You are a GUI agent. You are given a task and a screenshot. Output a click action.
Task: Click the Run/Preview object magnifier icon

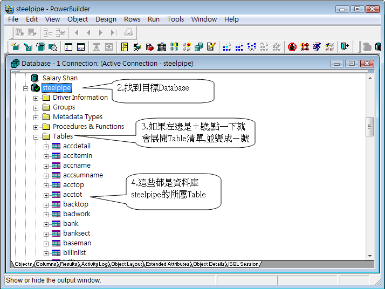(53, 47)
